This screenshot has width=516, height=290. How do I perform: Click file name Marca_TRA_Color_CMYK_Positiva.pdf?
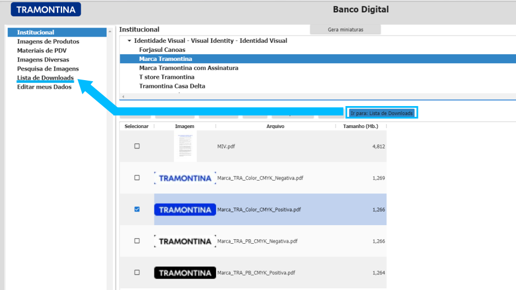(259, 210)
